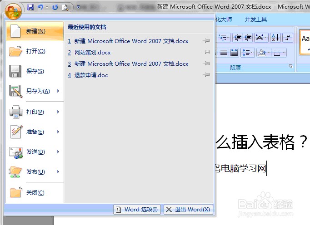The width and height of the screenshot is (310, 225).
Task: Click the Sort A-Z icon
Action: coord(275,37)
